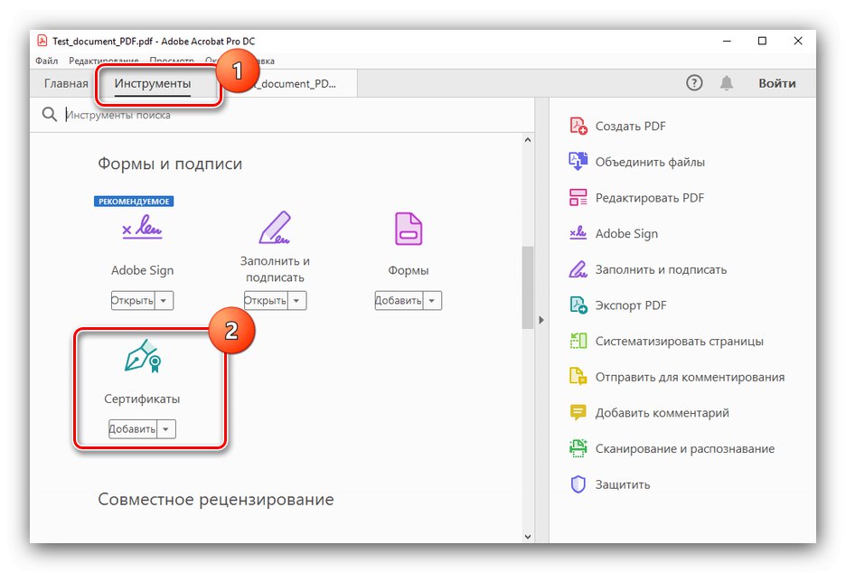Click the Формы и подписи heading
Image resolution: width=846 pixels, height=573 pixels.
170,164
